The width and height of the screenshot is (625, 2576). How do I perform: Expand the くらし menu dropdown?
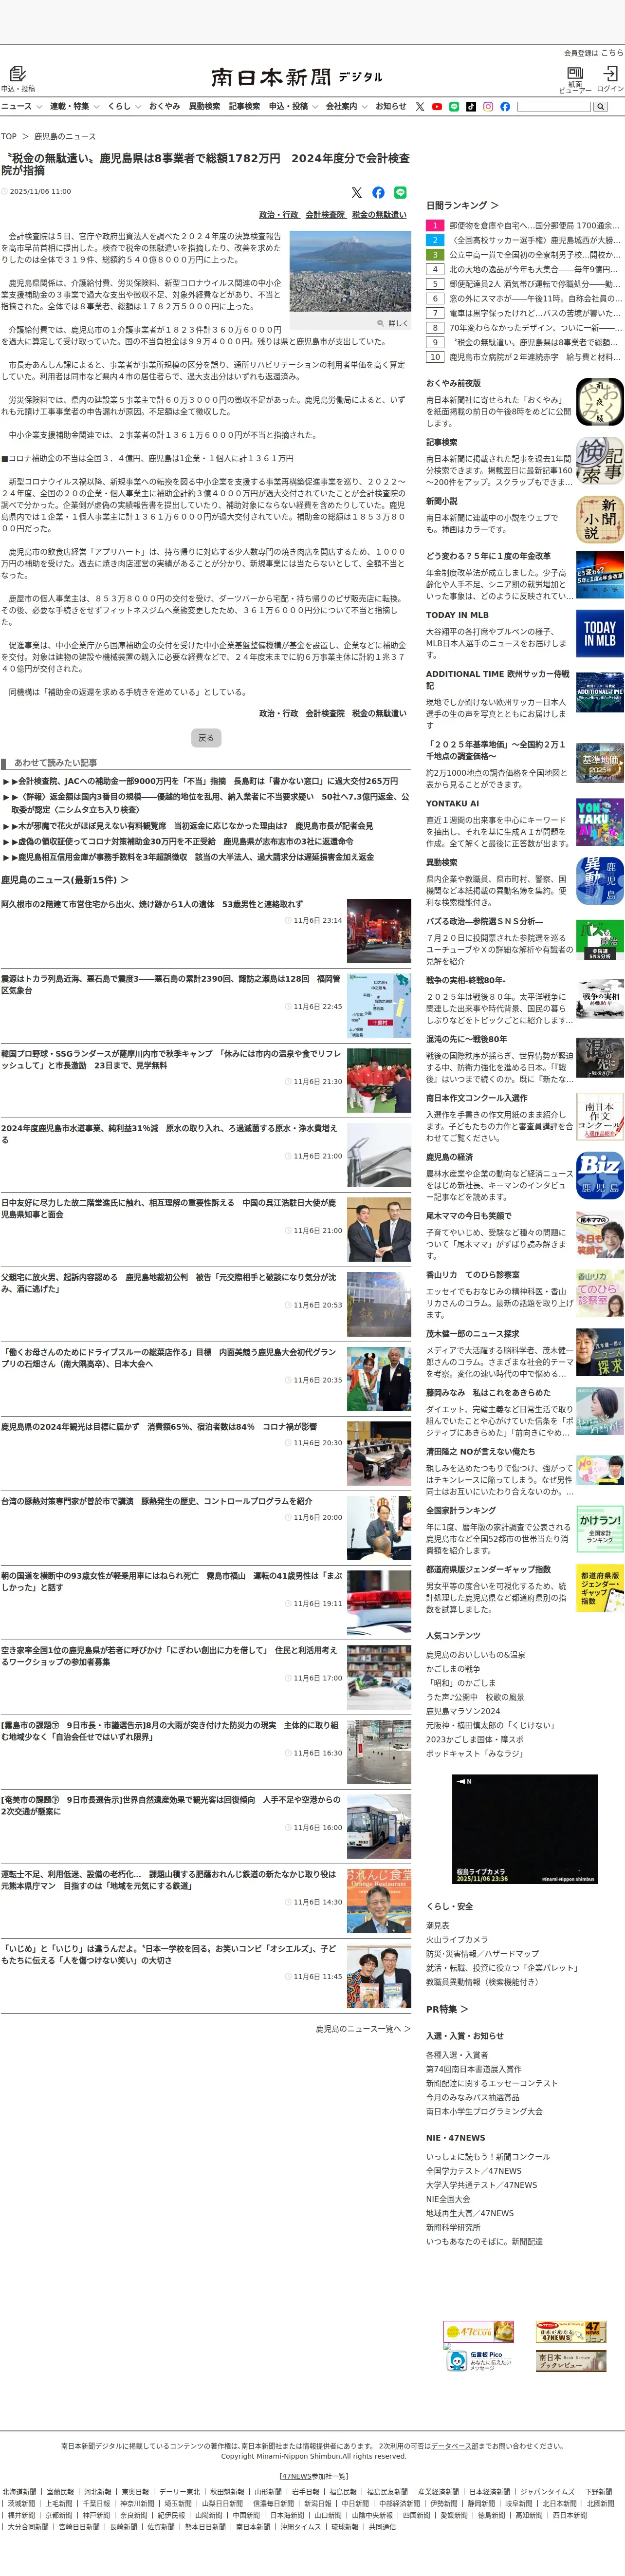tap(124, 106)
